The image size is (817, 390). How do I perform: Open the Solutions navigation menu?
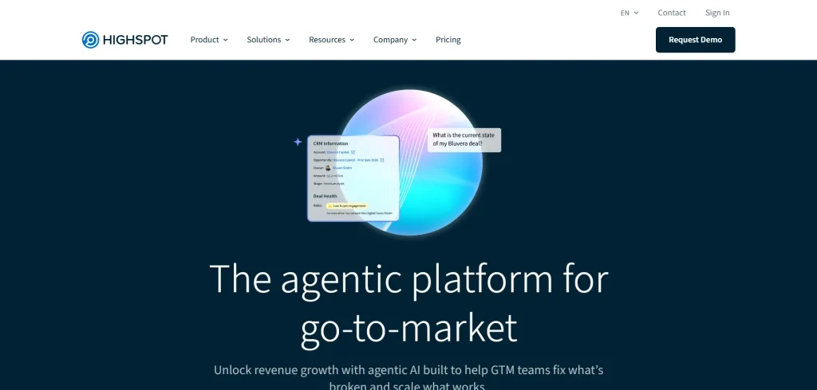click(268, 40)
